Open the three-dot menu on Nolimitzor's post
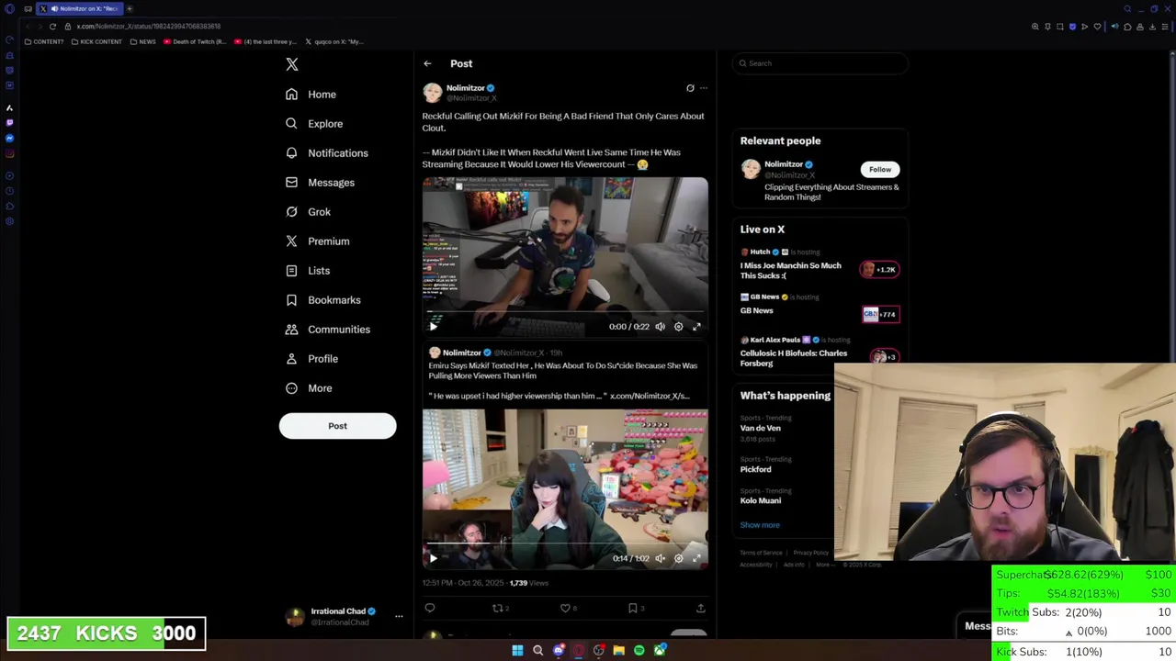The height and width of the screenshot is (661, 1176). [704, 88]
